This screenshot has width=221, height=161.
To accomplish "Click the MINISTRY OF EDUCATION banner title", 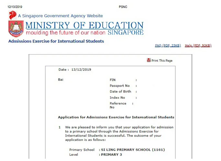I will pos(84,25).
